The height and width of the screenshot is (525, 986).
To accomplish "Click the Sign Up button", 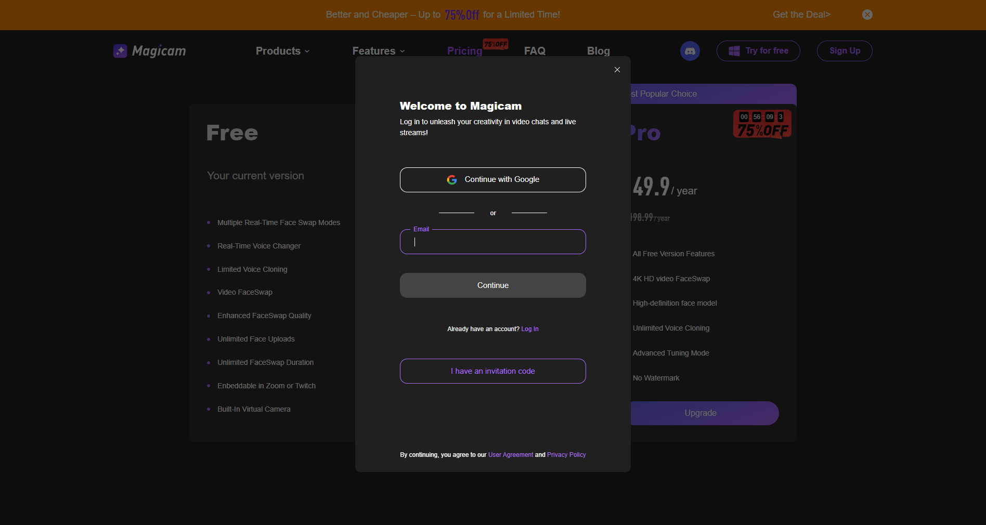I will (845, 51).
